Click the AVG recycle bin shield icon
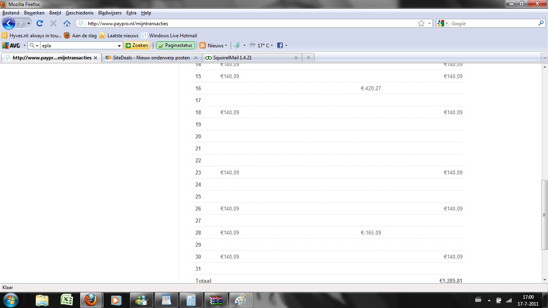This screenshot has height=308, width=548. pyautogui.click(x=237, y=45)
